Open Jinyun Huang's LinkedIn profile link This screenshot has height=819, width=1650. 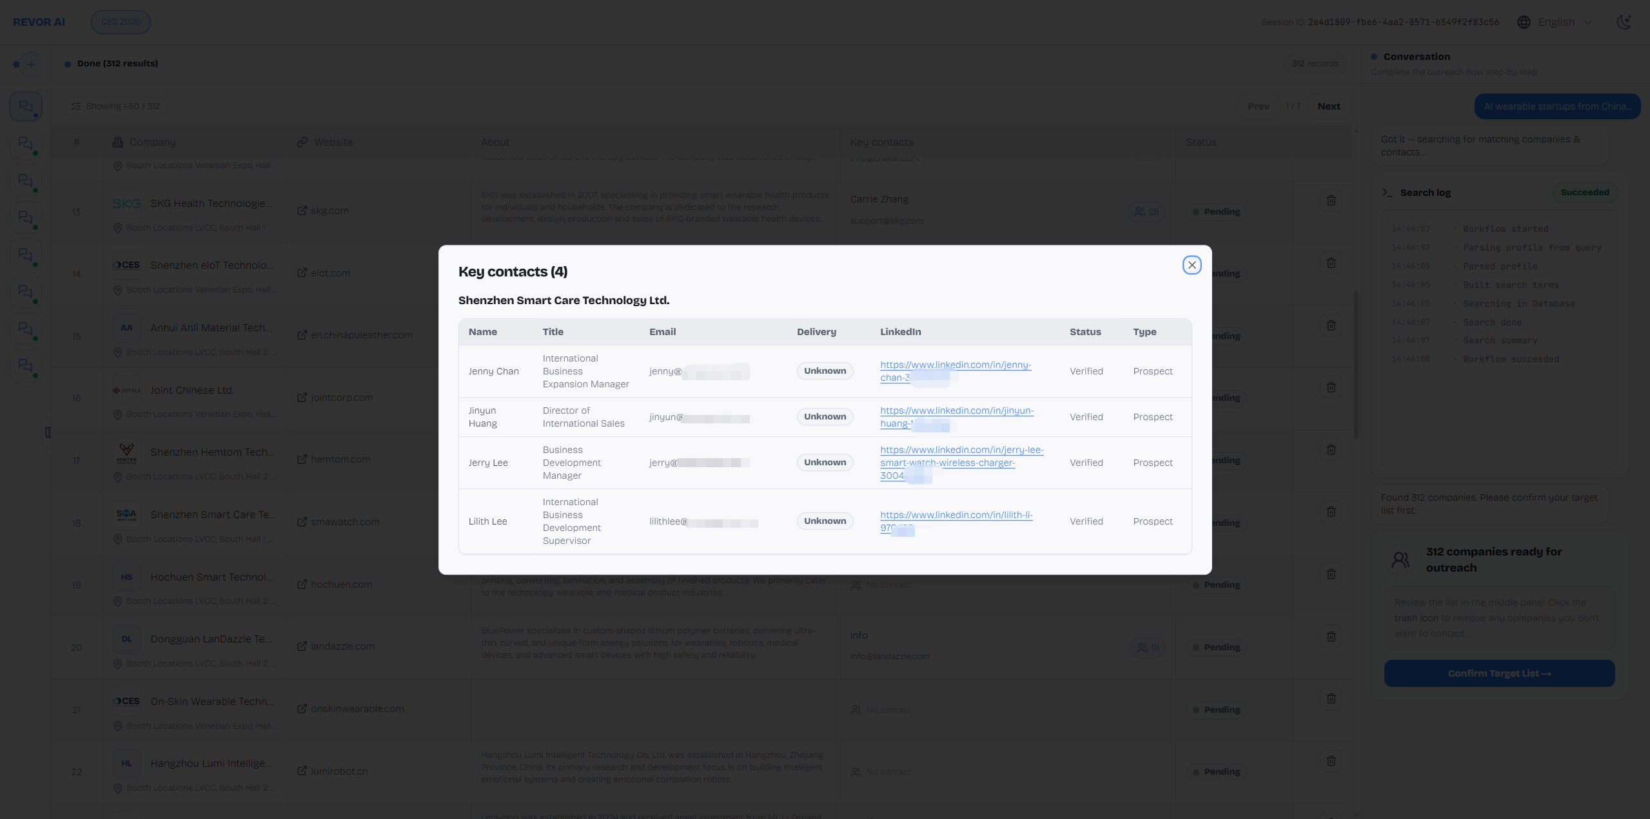click(956, 410)
